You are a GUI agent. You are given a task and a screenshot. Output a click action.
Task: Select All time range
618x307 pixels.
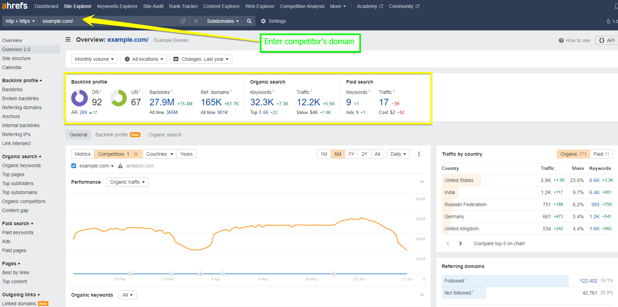point(377,154)
